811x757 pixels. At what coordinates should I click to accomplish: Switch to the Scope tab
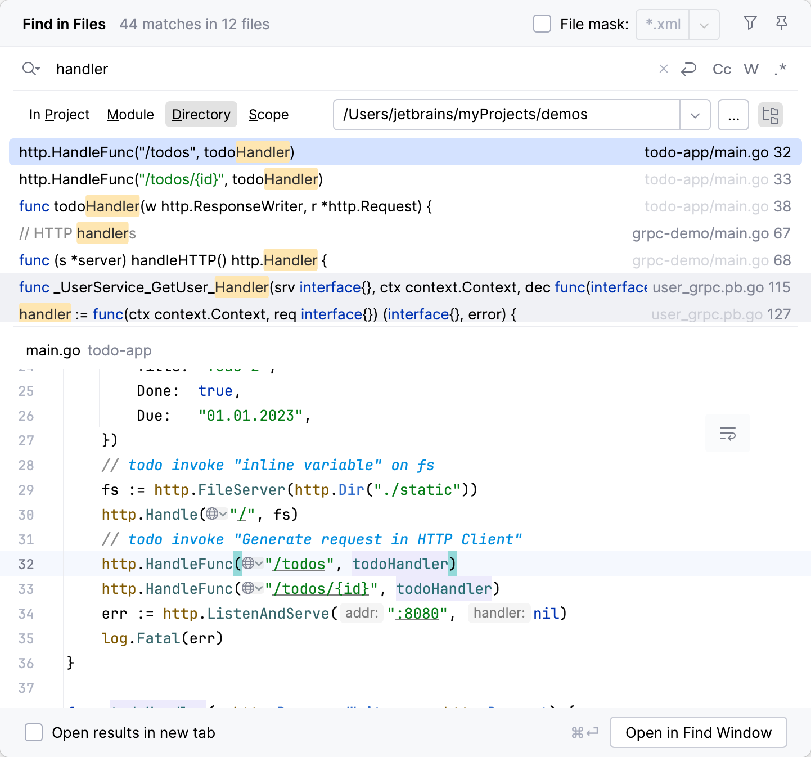(x=268, y=114)
